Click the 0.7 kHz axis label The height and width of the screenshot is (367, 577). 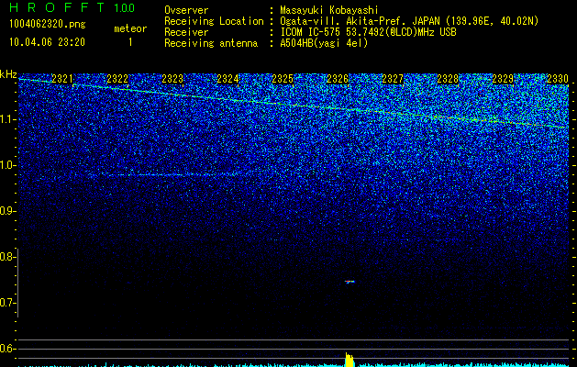[7, 304]
